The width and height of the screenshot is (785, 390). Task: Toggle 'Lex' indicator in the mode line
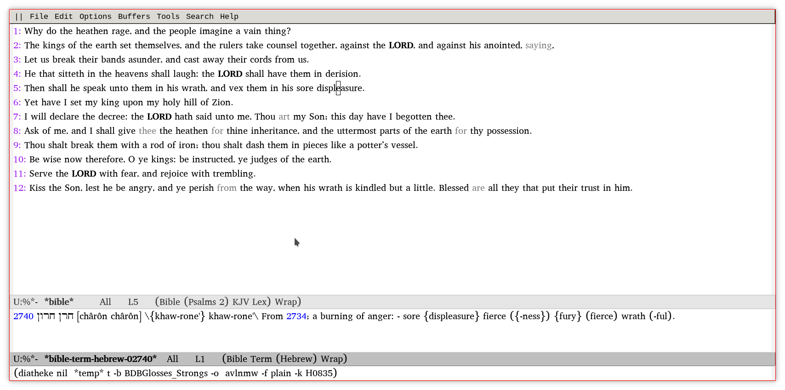point(260,302)
